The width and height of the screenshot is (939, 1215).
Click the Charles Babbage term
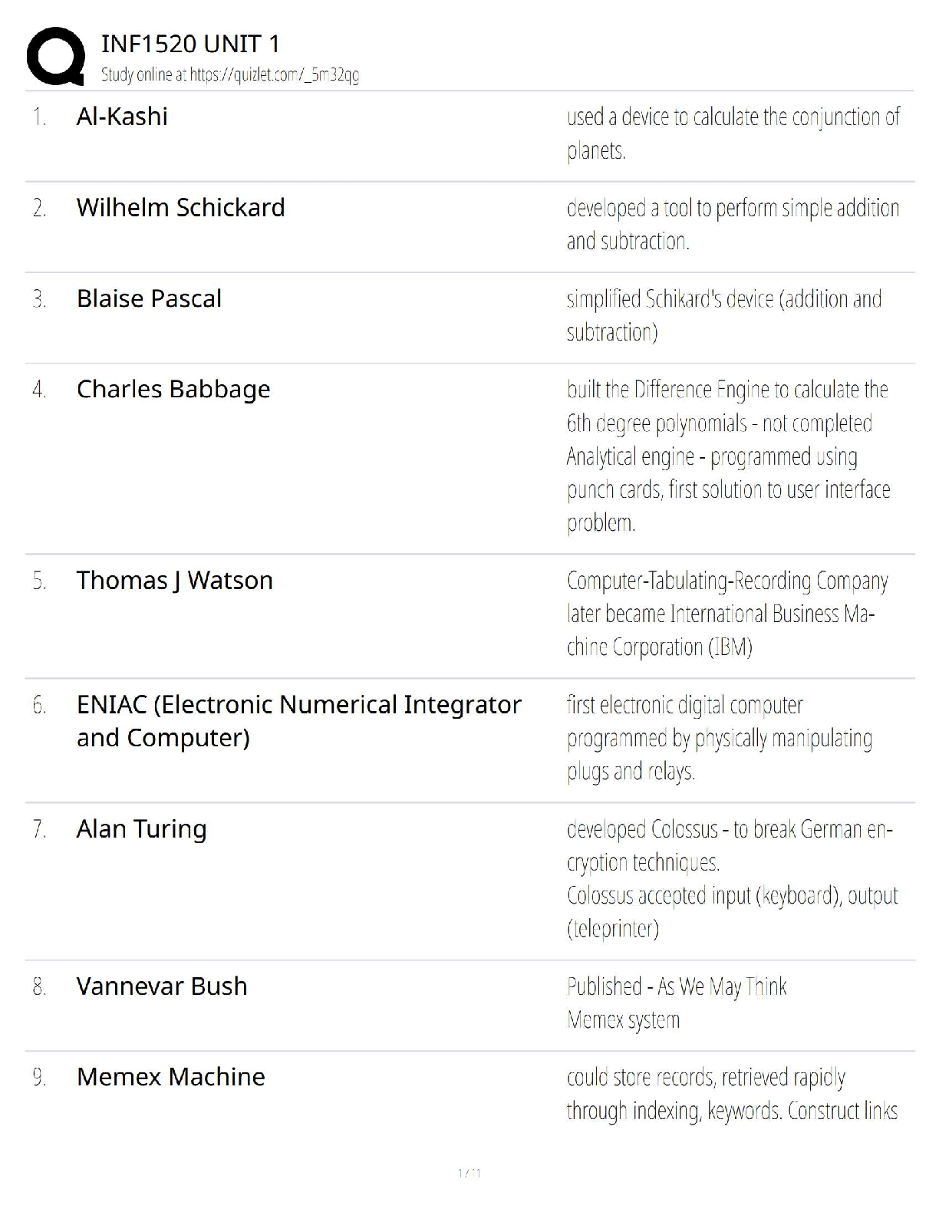[x=173, y=390]
